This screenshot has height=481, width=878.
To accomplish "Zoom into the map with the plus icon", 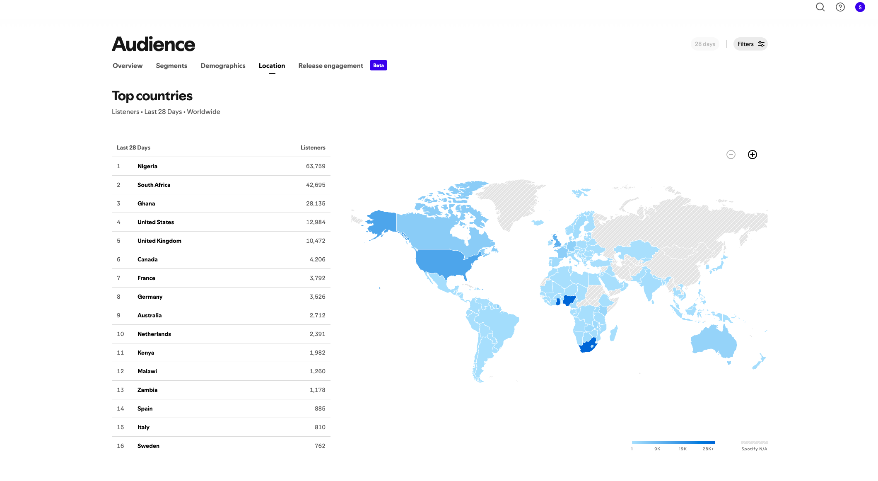I will point(753,154).
